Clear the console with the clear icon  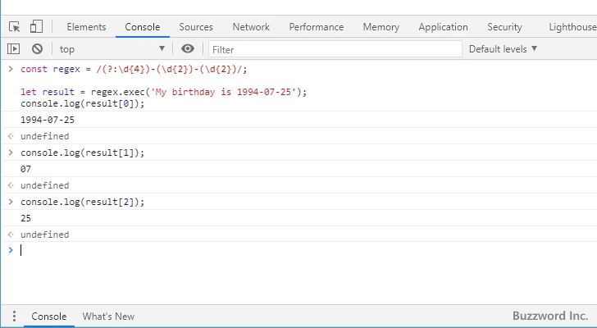coord(37,49)
